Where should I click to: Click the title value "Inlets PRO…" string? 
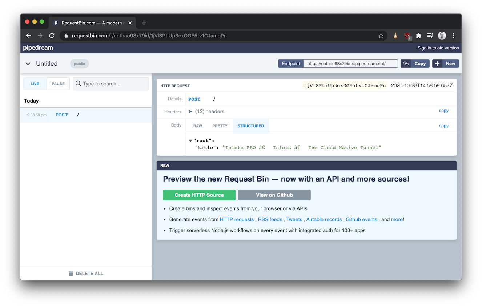point(302,148)
